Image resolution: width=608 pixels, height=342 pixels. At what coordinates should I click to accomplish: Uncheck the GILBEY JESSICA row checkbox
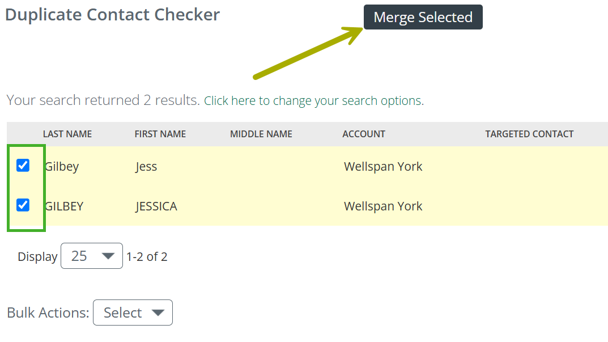[23, 205]
